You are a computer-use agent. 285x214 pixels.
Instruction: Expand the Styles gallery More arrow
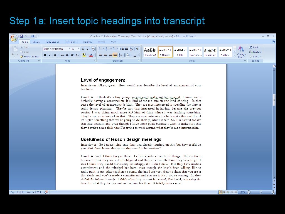pyautogui.click(x=234, y=56)
